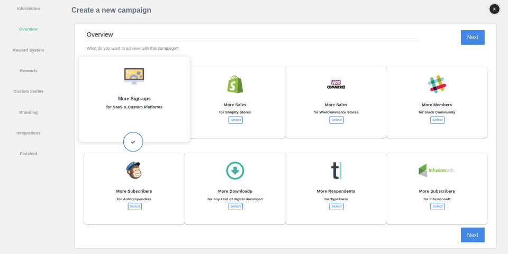Viewport: 508px width, 254px height.
Task: Click the Infusionsoft logo
Action: 437,171
